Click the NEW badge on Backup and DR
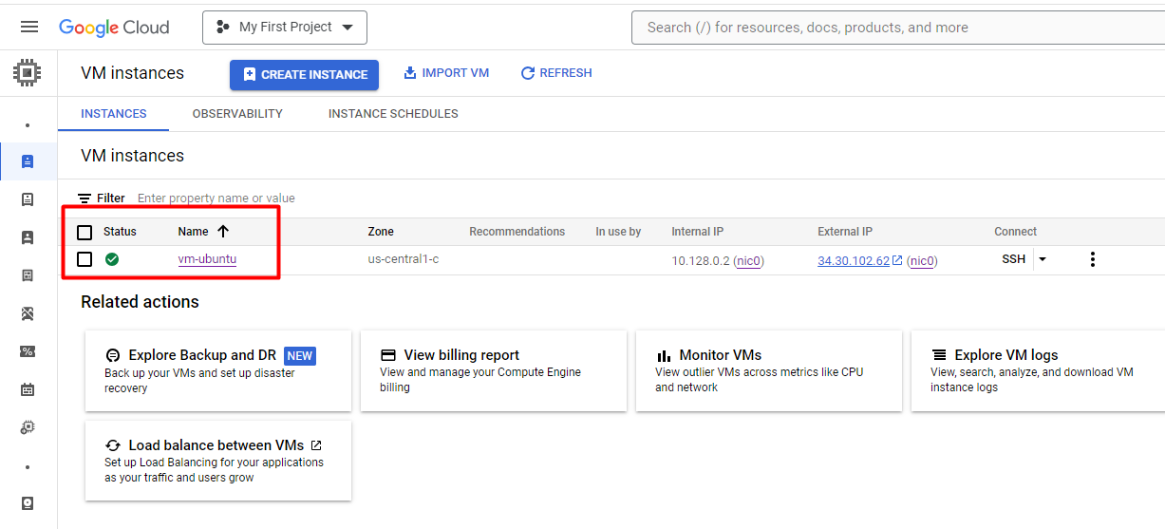Image resolution: width=1165 pixels, height=529 pixels. [300, 356]
